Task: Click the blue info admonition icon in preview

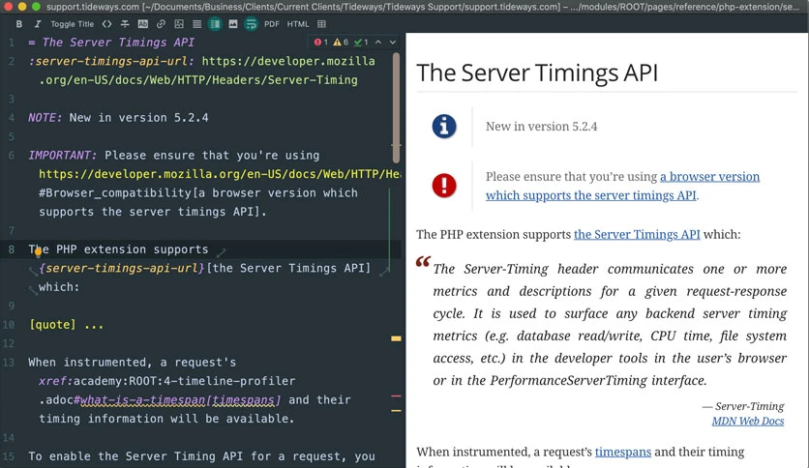Action: [x=444, y=127]
